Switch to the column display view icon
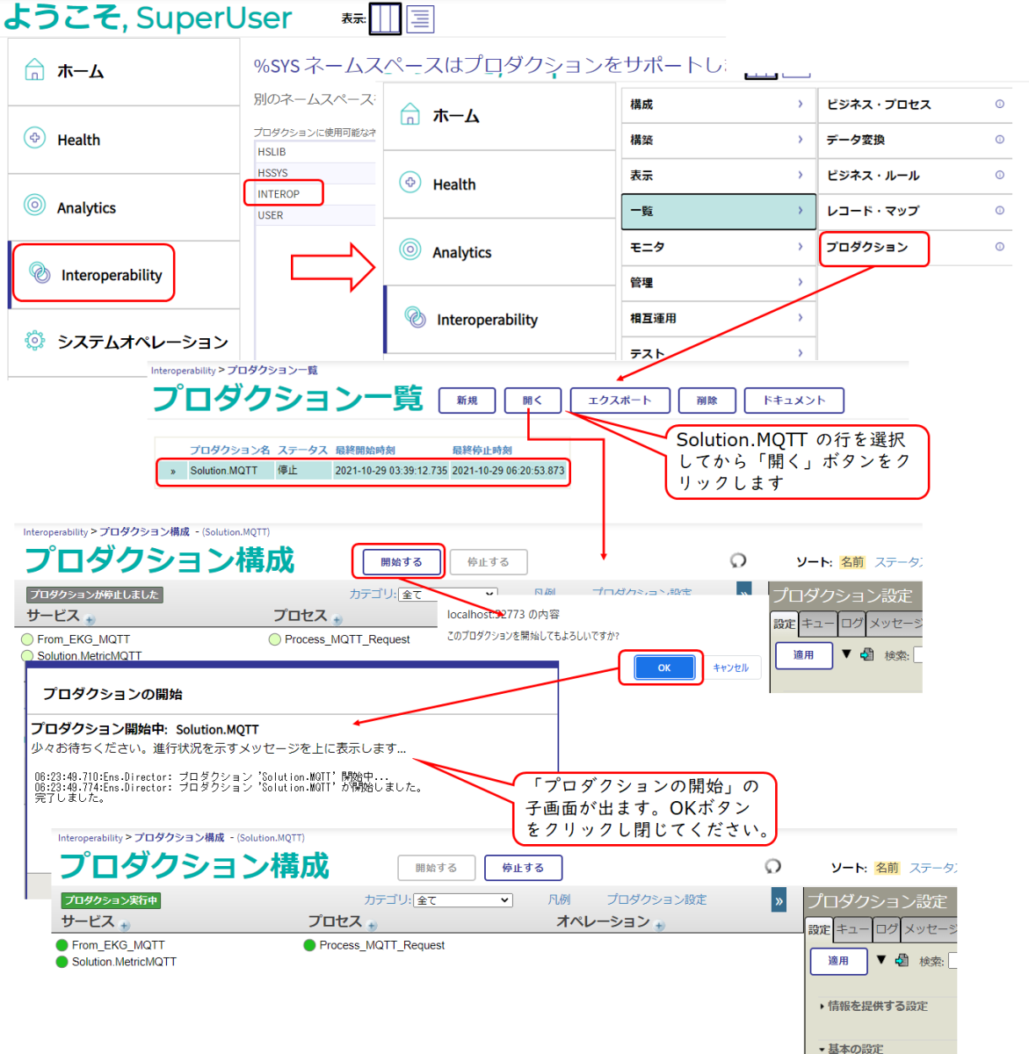 (x=385, y=18)
